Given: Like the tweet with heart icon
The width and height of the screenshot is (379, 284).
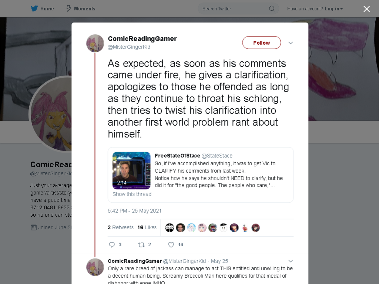Looking at the screenshot, I should click(171, 245).
